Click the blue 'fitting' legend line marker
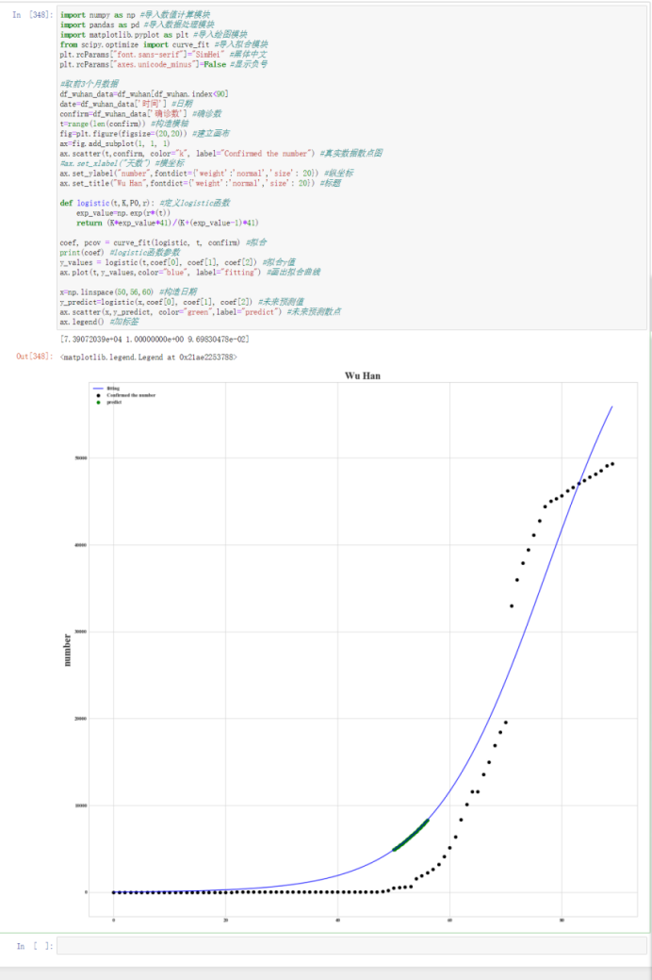 pos(97,389)
